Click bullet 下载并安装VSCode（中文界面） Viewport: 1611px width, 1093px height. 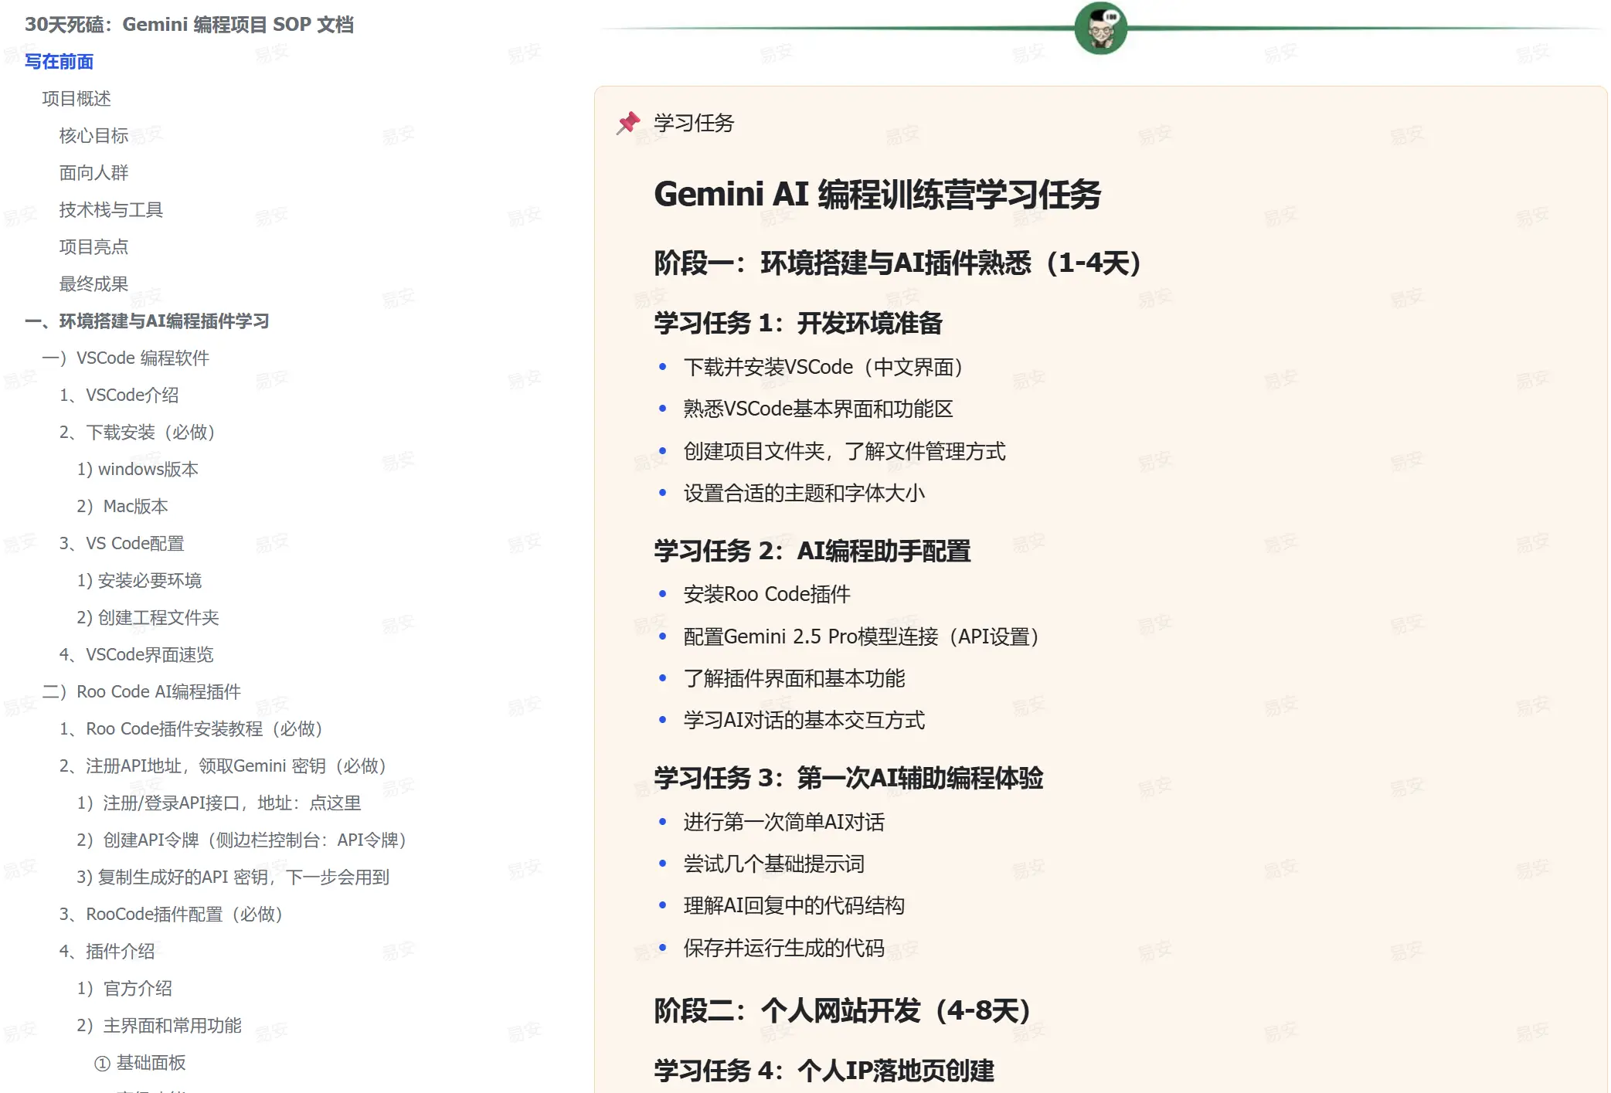point(823,367)
